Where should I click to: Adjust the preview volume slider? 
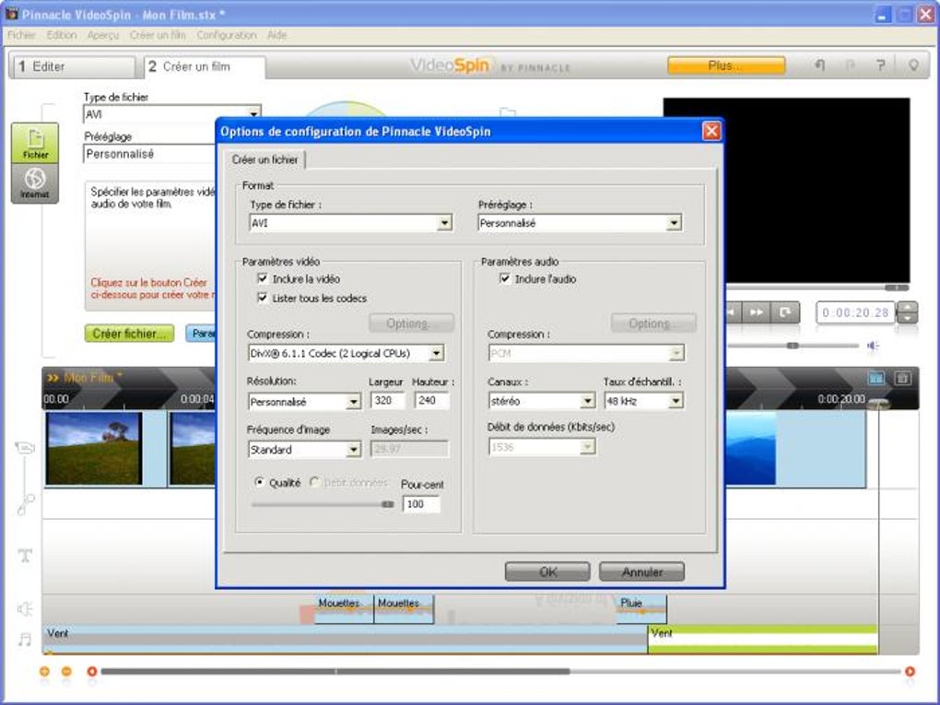tap(793, 346)
